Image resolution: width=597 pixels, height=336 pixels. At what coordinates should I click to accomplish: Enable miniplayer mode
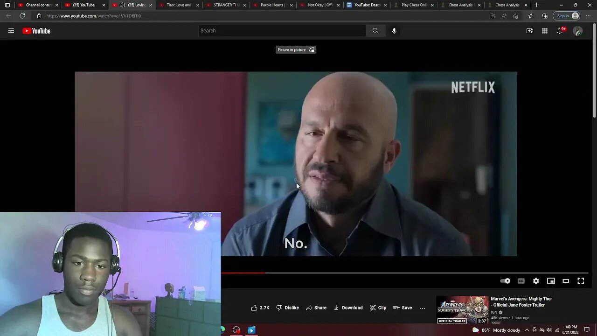click(x=551, y=281)
